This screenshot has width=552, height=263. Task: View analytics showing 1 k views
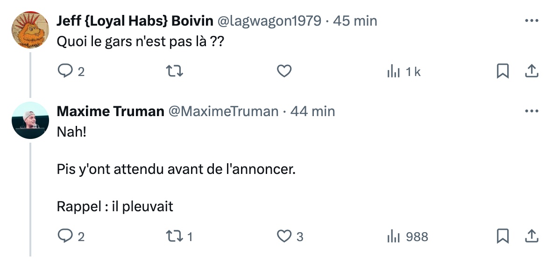[404, 72]
